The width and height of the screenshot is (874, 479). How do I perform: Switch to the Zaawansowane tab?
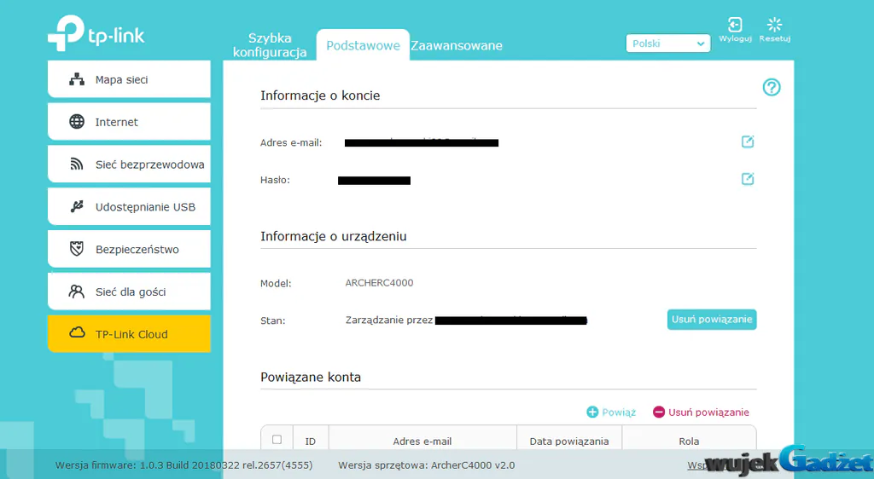pyautogui.click(x=457, y=46)
